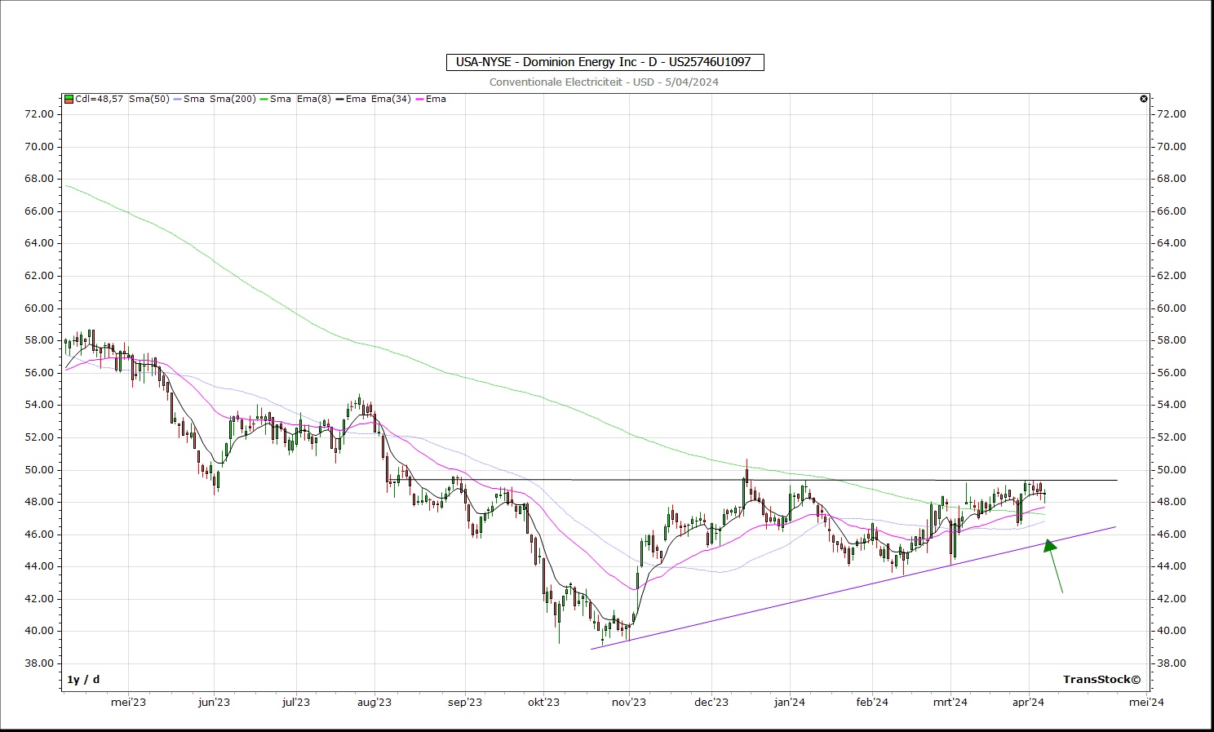Select the Ema(8) legend label

pyautogui.click(x=314, y=99)
